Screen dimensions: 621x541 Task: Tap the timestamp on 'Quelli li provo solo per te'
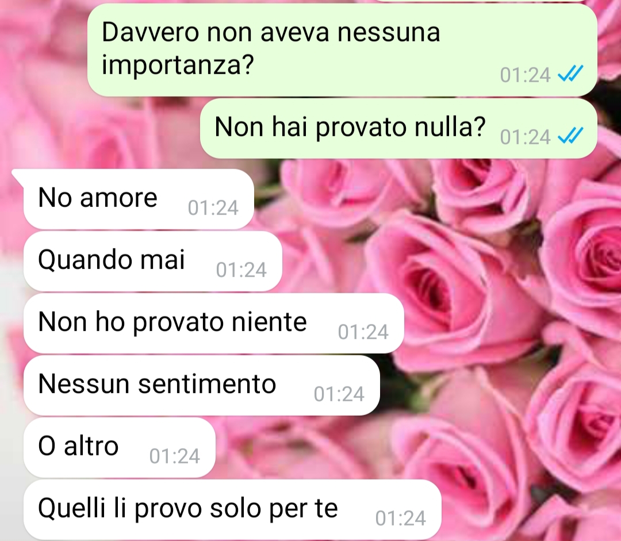coord(401,519)
